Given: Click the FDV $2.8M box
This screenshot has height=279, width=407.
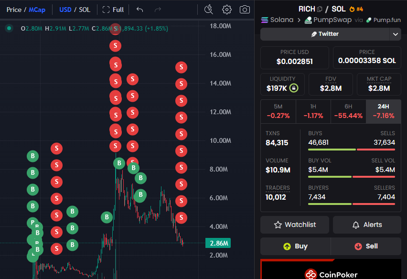Looking at the screenshot, I should (331, 85).
